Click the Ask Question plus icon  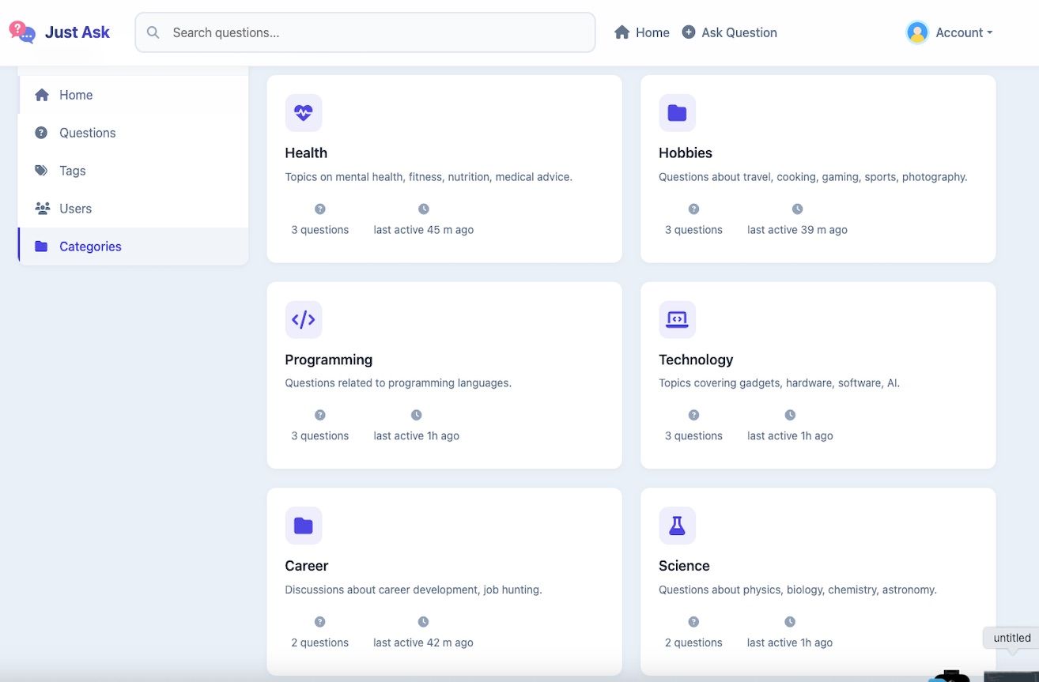click(689, 32)
